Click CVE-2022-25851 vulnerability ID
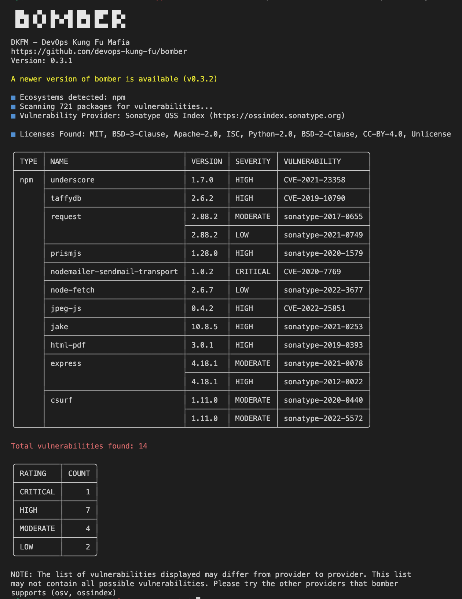 click(x=315, y=308)
